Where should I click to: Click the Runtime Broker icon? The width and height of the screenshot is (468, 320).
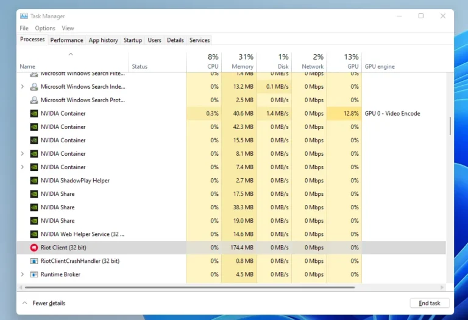coord(34,274)
